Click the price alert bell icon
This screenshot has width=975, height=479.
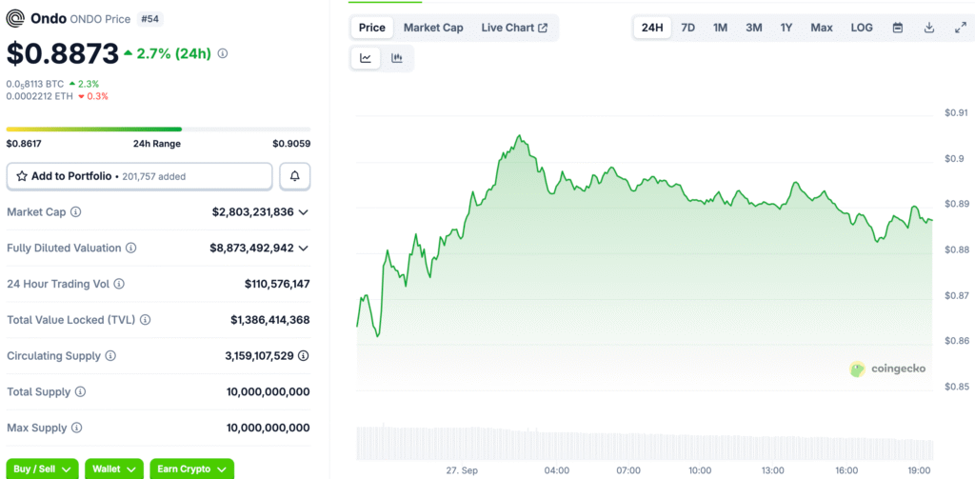click(x=295, y=176)
